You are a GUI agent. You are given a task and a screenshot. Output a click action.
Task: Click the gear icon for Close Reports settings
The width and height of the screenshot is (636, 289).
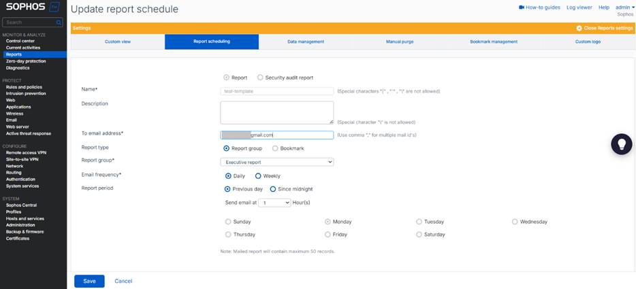click(579, 28)
